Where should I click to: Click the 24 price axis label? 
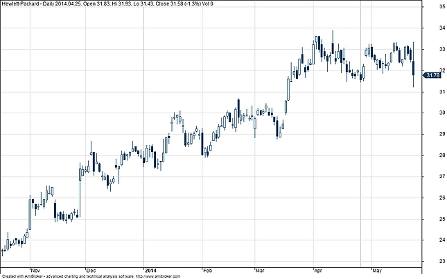(x=442, y=240)
